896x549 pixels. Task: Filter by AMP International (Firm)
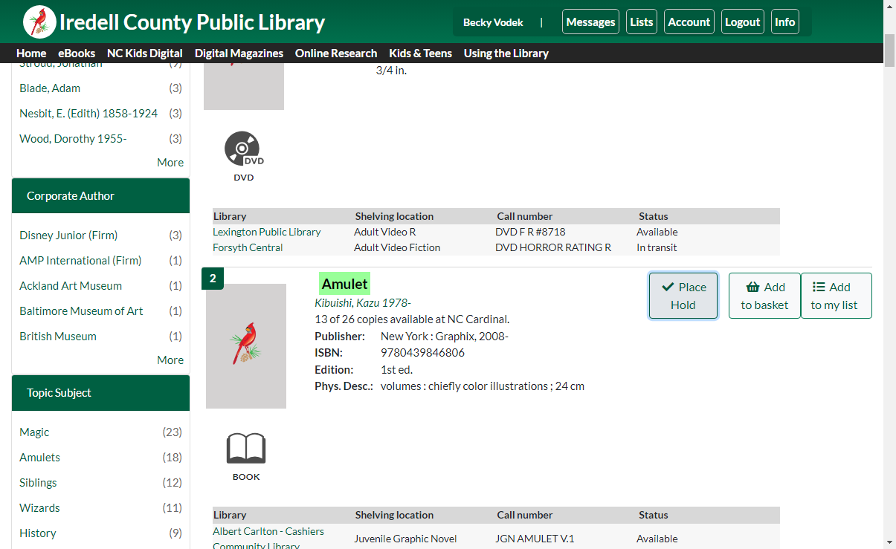coord(80,260)
